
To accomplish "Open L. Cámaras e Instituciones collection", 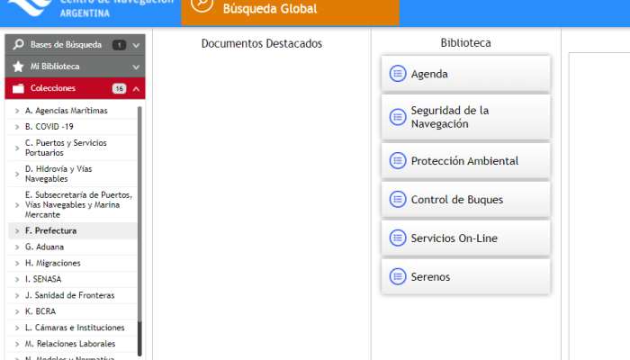I will click(x=75, y=328).
